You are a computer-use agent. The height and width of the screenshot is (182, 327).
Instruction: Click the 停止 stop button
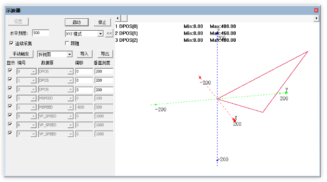[102, 22]
